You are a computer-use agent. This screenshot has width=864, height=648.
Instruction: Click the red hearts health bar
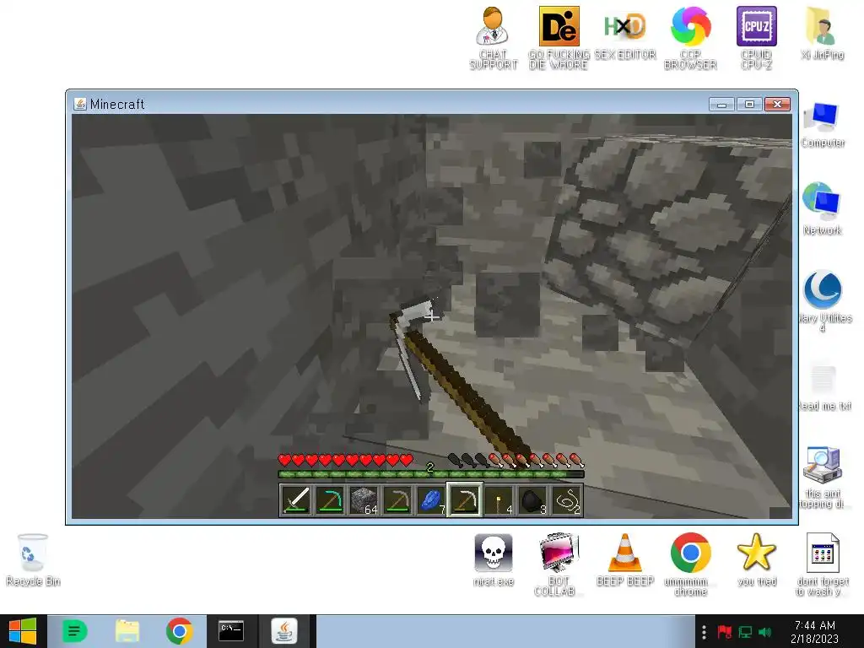[x=345, y=460]
